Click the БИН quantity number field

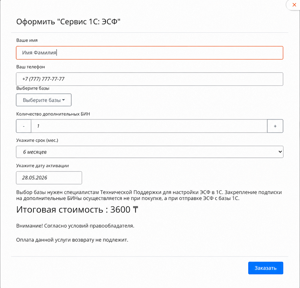point(149,126)
